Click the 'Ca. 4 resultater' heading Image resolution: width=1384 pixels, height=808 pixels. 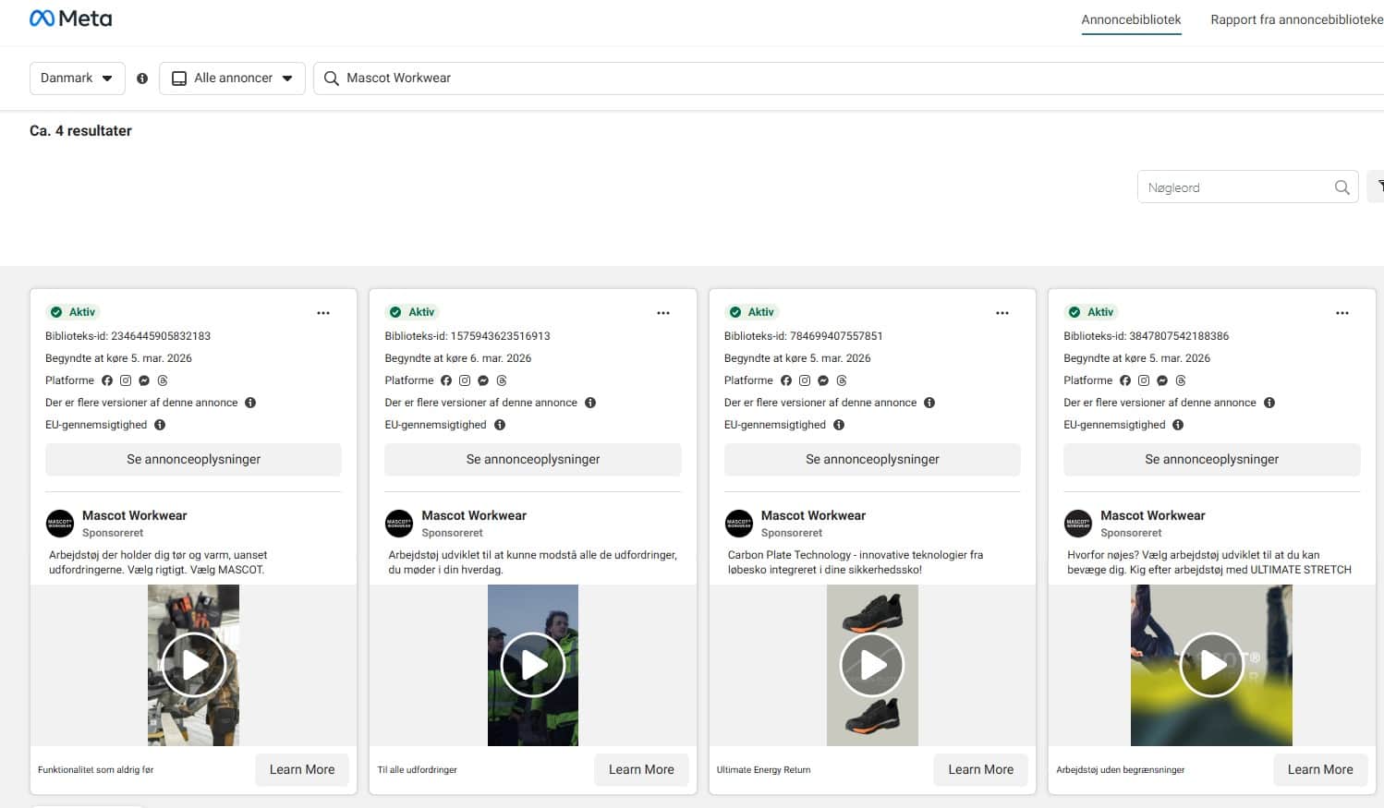pos(80,131)
